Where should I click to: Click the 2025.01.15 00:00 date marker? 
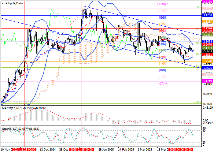pyautogui.click(x=82, y=150)
